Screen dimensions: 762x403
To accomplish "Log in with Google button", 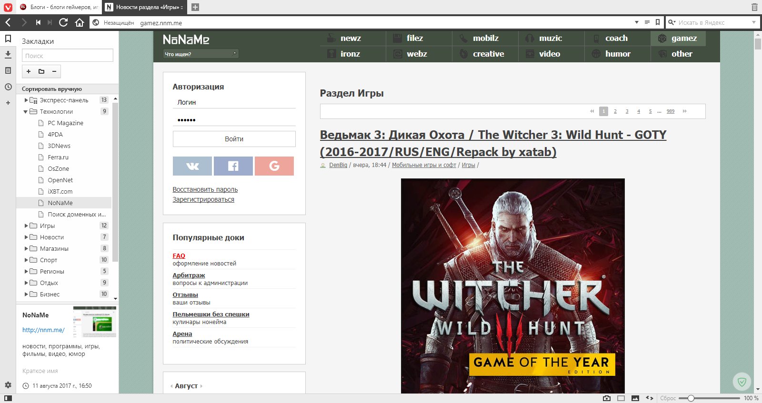I will [274, 166].
